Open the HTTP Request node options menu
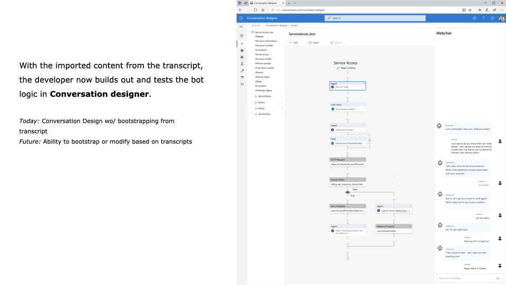This screenshot has height=285, width=506. 364,159
